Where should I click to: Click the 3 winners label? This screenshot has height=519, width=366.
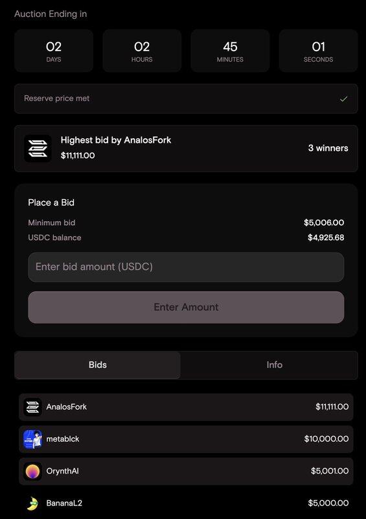click(328, 148)
